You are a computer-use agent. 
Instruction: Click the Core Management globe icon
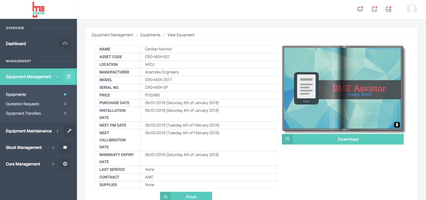pos(65,164)
